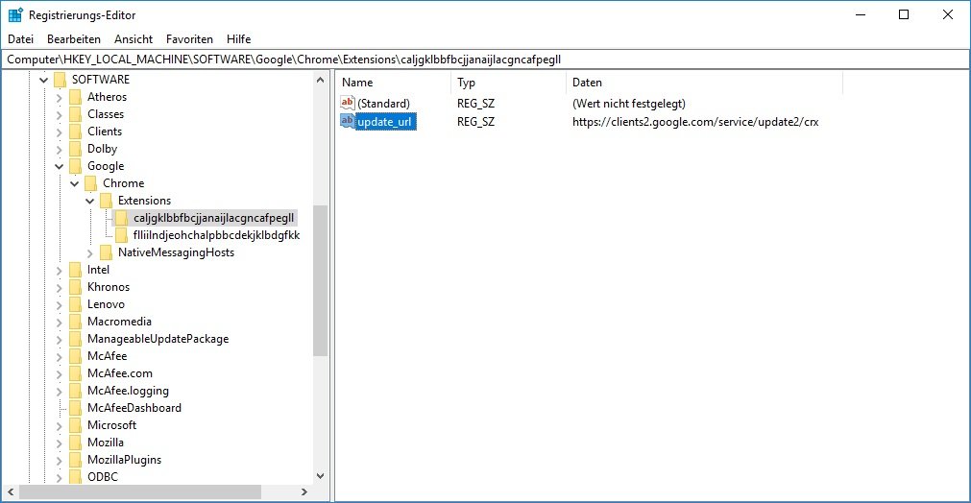
Task: Select the flliilndjeohchalpbbcdekjklbdgfkk key
Action: [216, 235]
